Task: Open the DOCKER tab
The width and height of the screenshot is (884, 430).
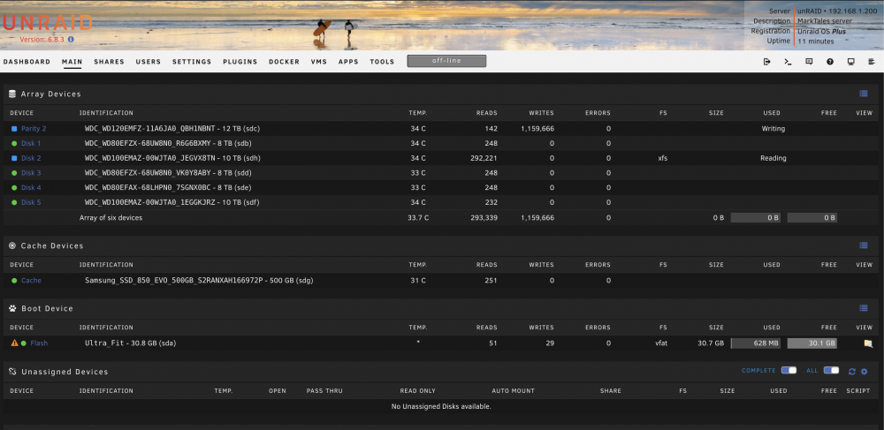Action: (284, 62)
